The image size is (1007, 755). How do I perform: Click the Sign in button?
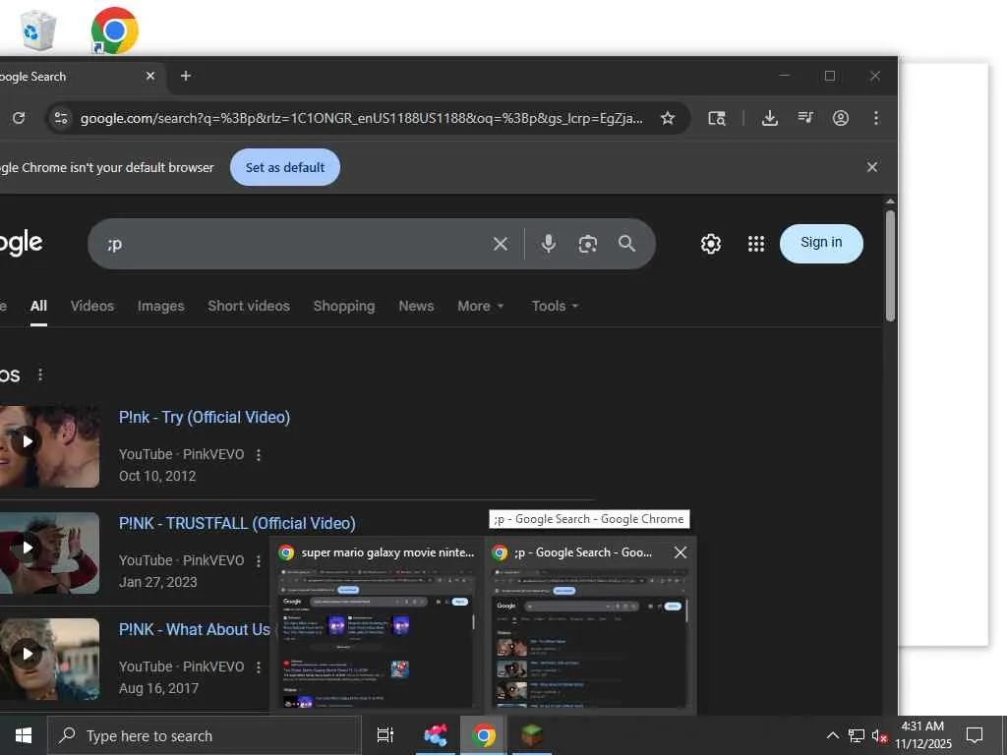821,243
